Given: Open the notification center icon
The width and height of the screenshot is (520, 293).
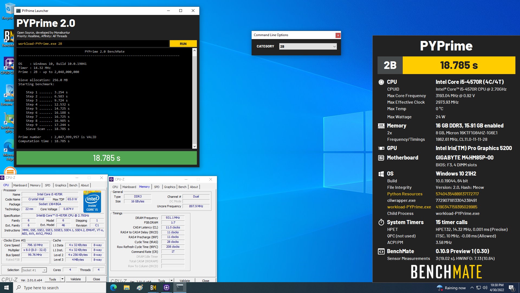Looking at the screenshot, I should (x=511, y=288).
